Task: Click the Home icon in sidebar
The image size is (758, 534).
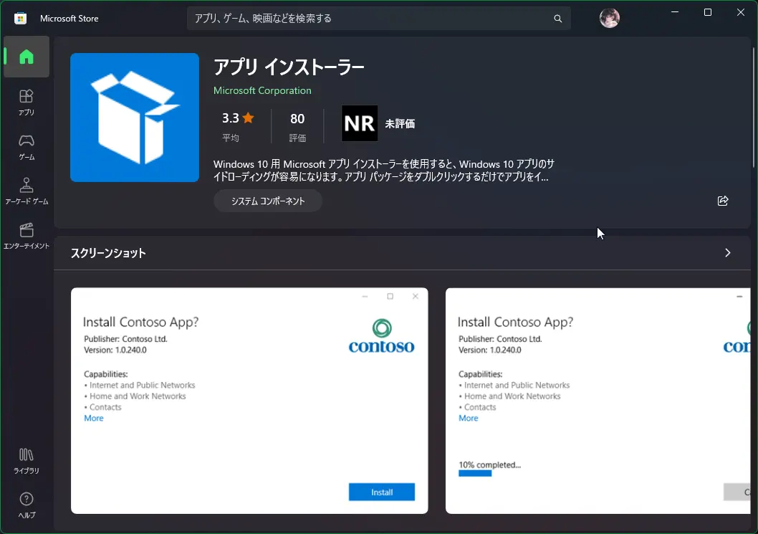Action: click(27, 57)
